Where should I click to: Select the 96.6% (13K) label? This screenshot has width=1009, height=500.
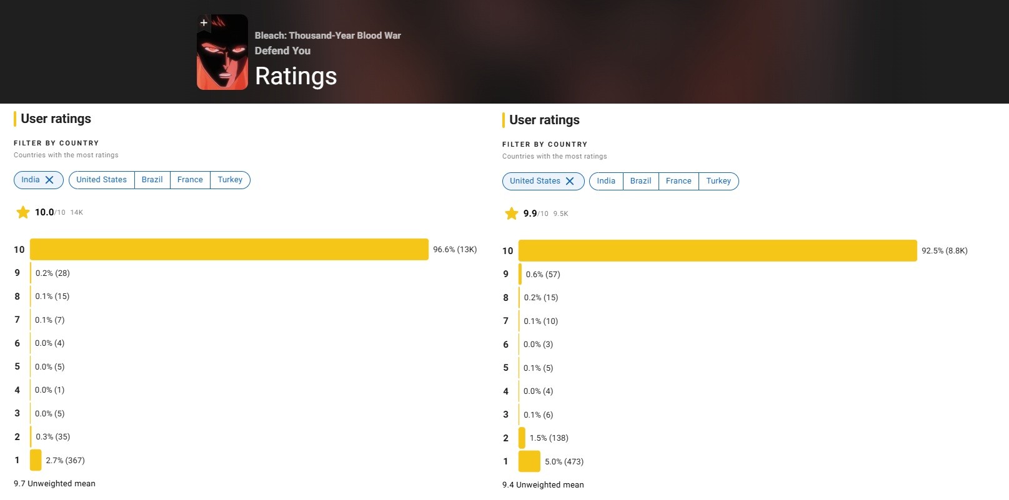pos(455,250)
